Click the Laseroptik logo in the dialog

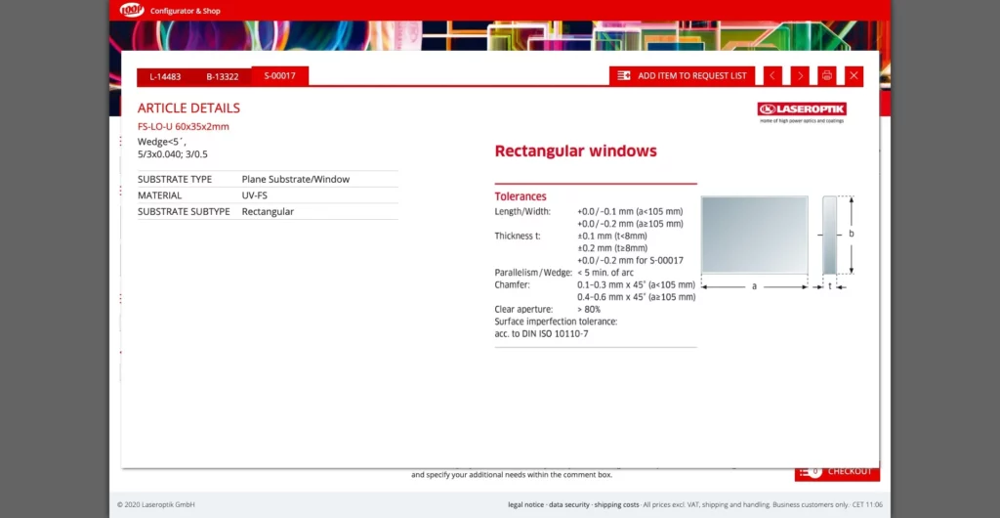pyautogui.click(x=802, y=110)
